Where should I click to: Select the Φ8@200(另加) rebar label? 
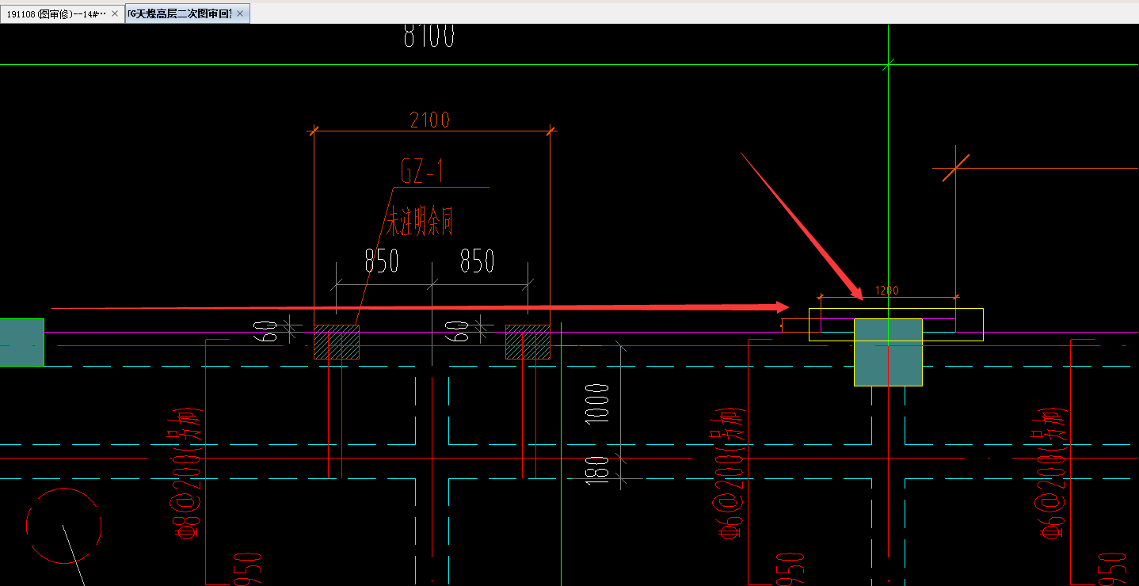(x=187, y=474)
